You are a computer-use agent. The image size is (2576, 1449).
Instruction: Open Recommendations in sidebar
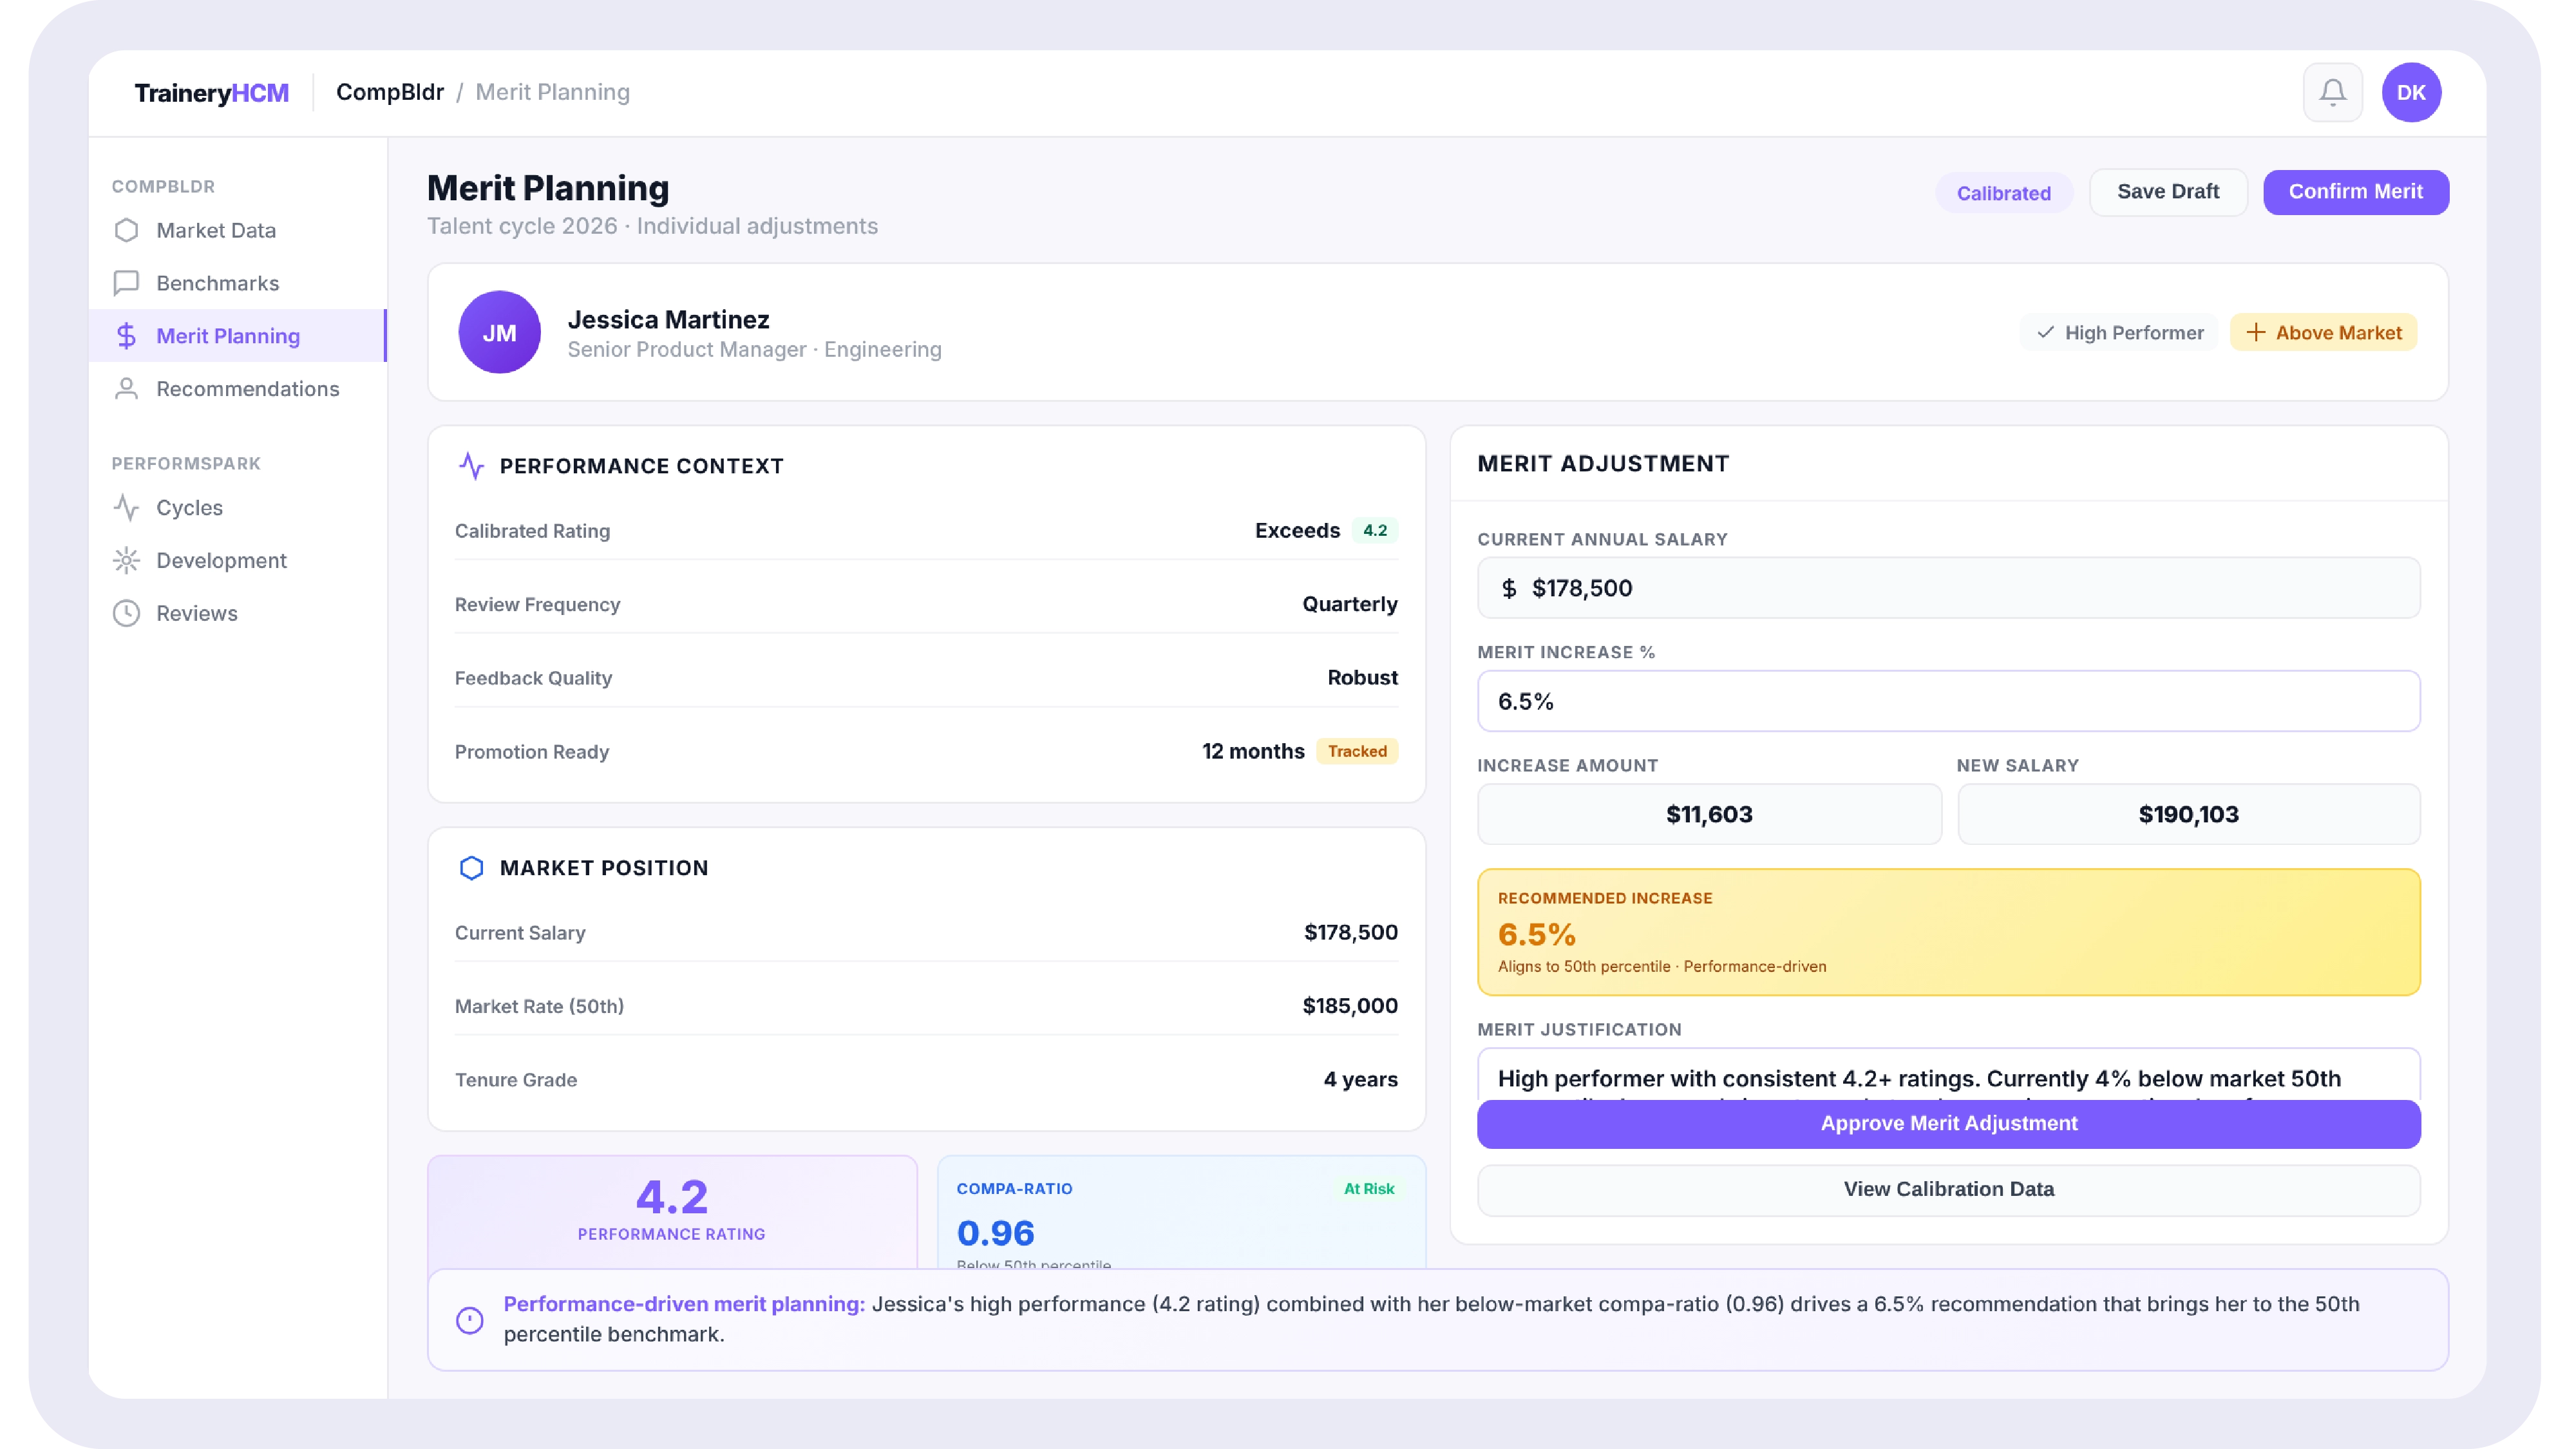(x=237, y=389)
